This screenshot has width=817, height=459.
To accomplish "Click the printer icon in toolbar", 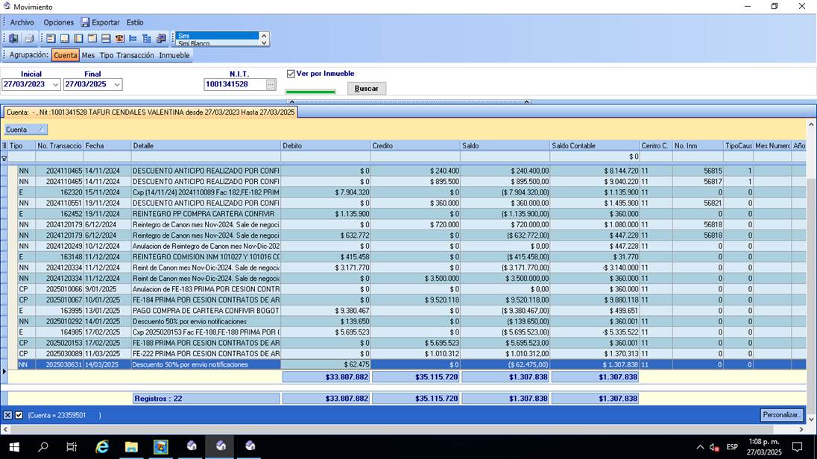I will point(29,38).
